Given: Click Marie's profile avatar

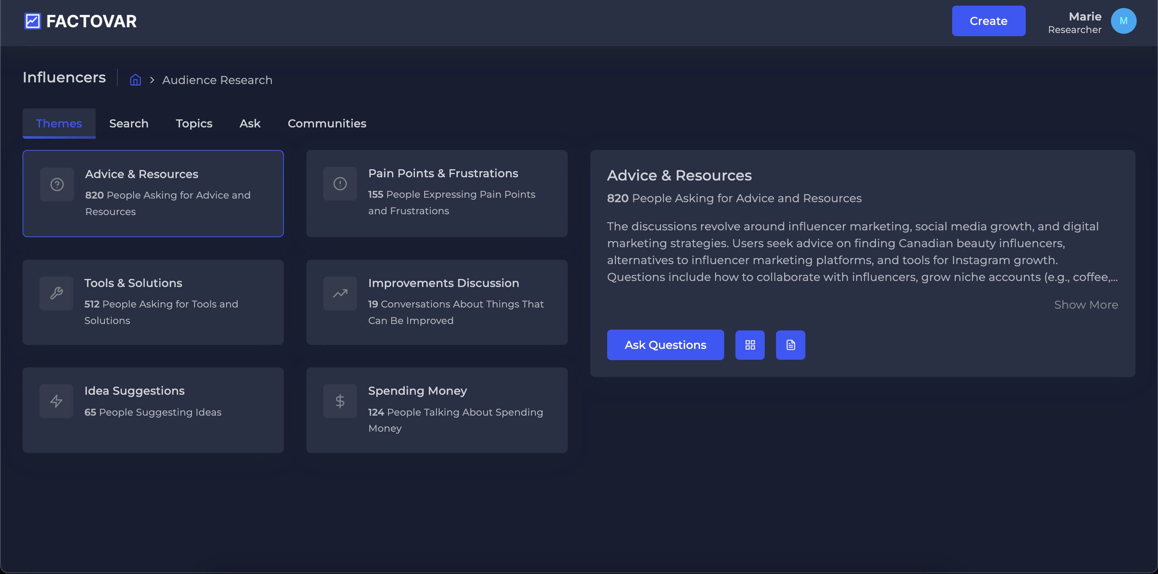Looking at the screenshot, I should [x=1123, y=21].
